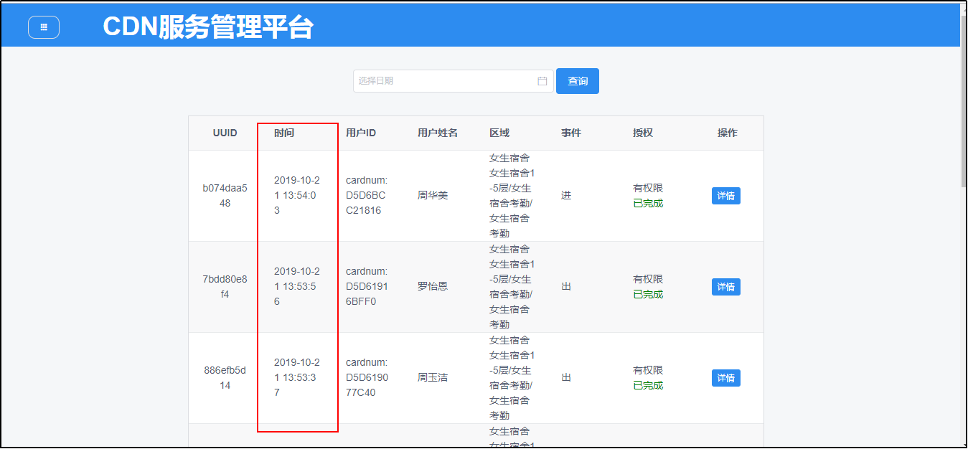Click the 用户ID column header

(x=361, y=133)
